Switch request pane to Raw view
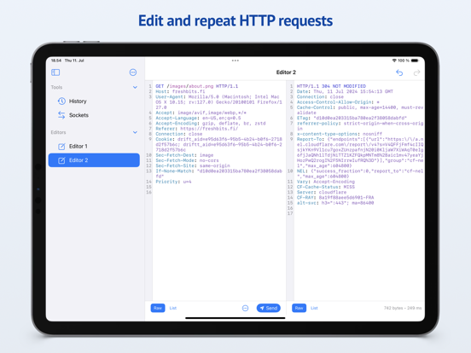 (x=158, y=308)
